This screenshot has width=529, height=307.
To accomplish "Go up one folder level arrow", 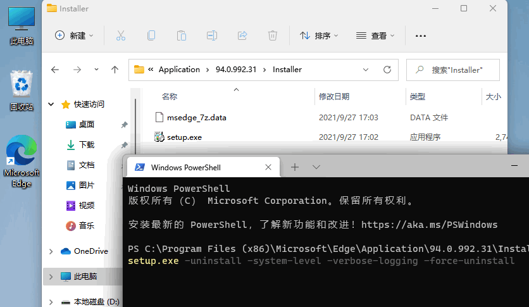I will [115, 70].
